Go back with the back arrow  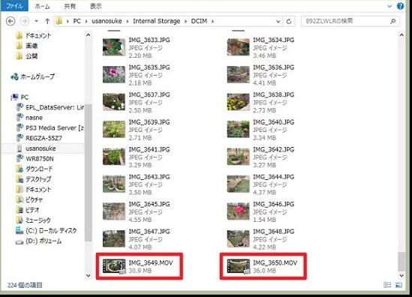(x=11, y=21)
